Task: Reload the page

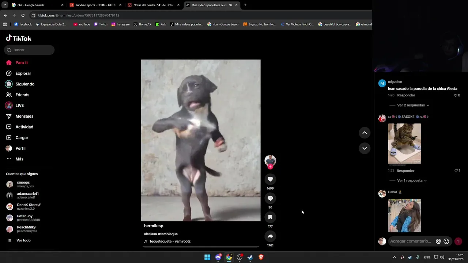Action: [x=23, y=15]
